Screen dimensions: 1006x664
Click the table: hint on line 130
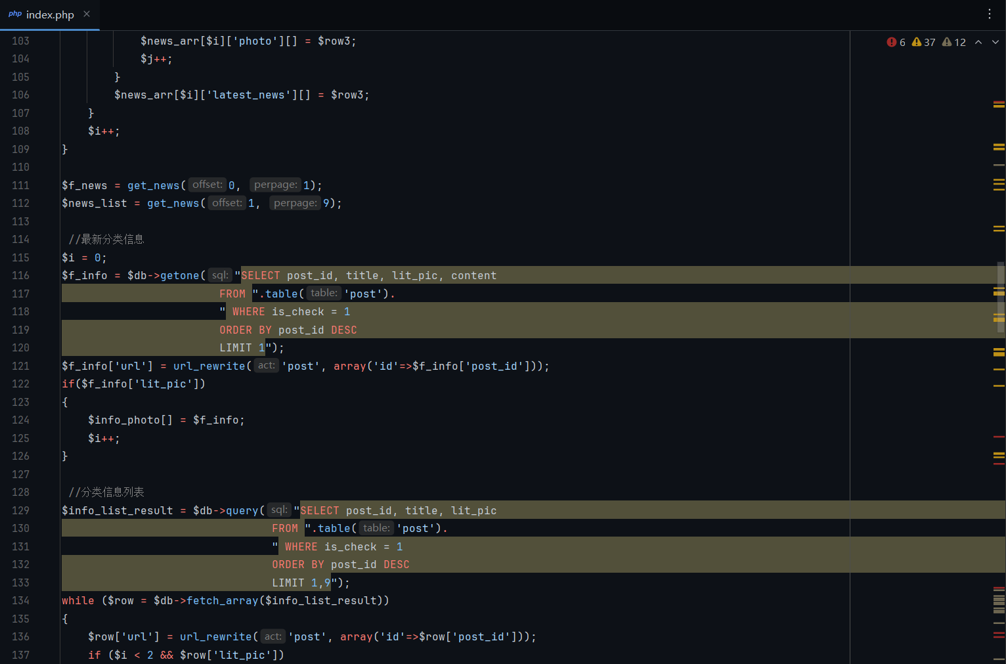tap(376, 528)
